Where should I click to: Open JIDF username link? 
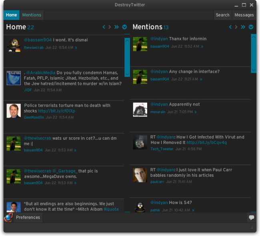click(x=28, y=90)
